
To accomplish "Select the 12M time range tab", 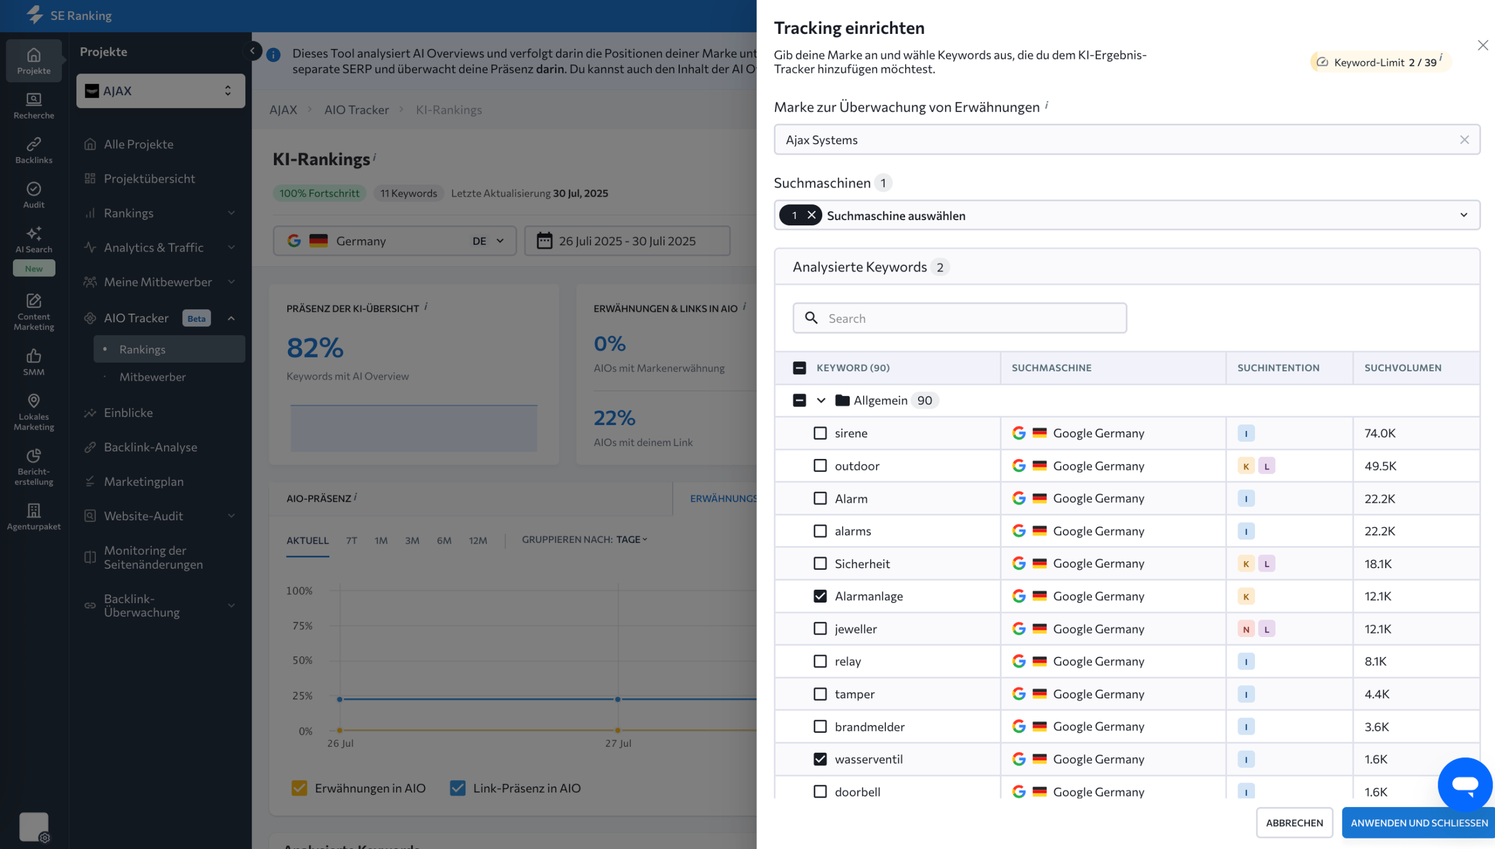I will pos(478,541).
